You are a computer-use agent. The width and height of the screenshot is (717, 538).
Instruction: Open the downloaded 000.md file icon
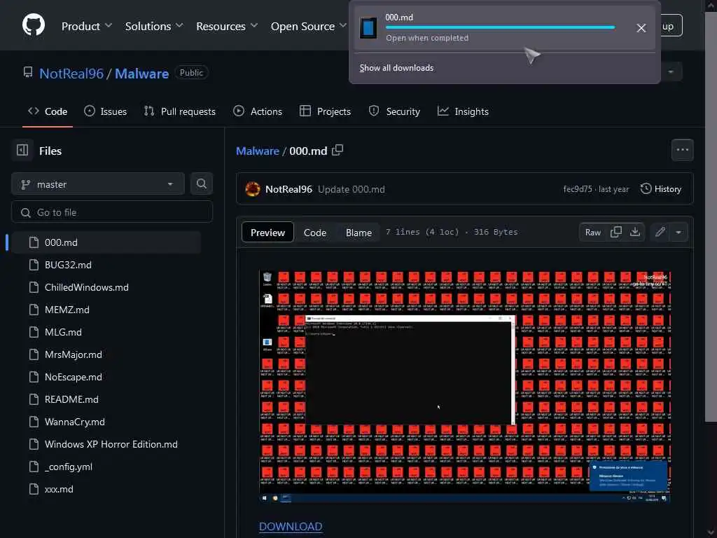click(368, 27)
